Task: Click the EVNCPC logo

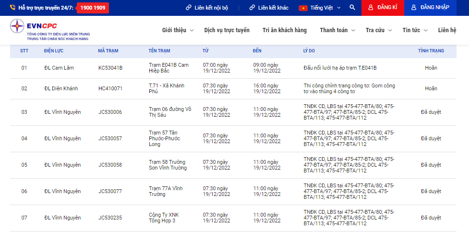Action: [49, 30]
